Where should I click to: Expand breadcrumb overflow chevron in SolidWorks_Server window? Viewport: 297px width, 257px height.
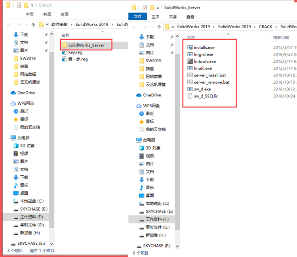tap(173, 27)
